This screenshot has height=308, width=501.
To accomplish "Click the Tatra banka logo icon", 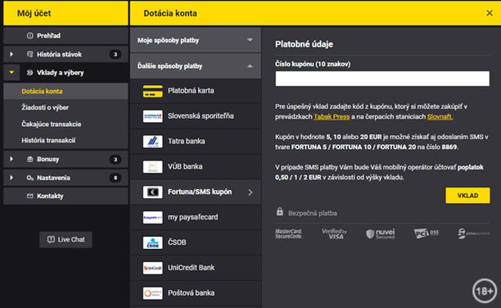I will [152, 142].
